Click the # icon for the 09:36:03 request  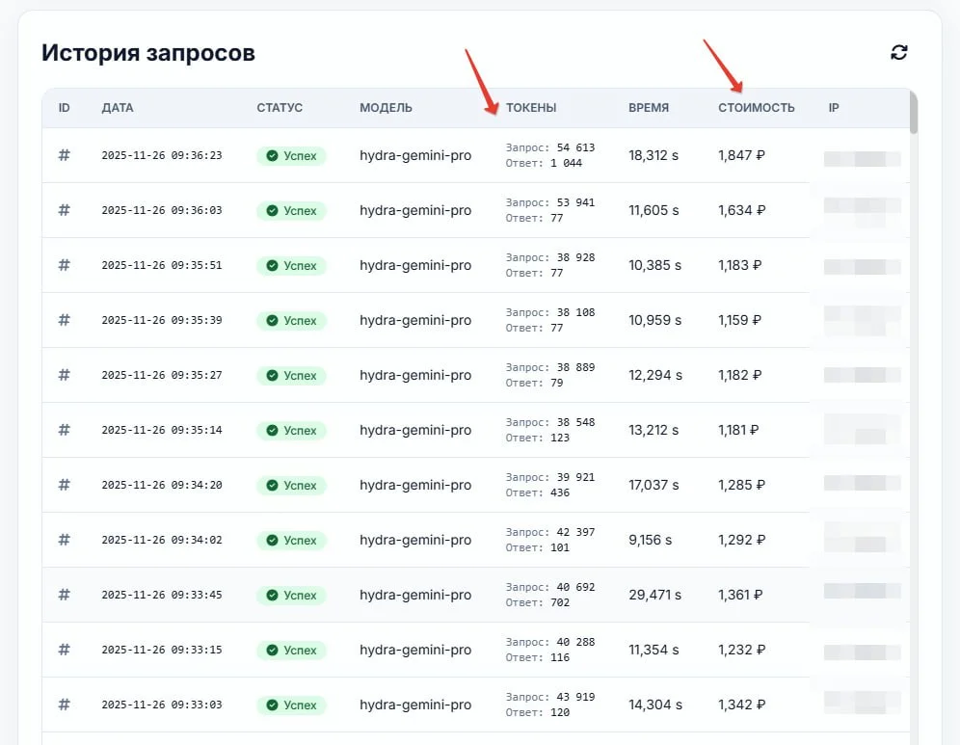click(x=65, y=210)
